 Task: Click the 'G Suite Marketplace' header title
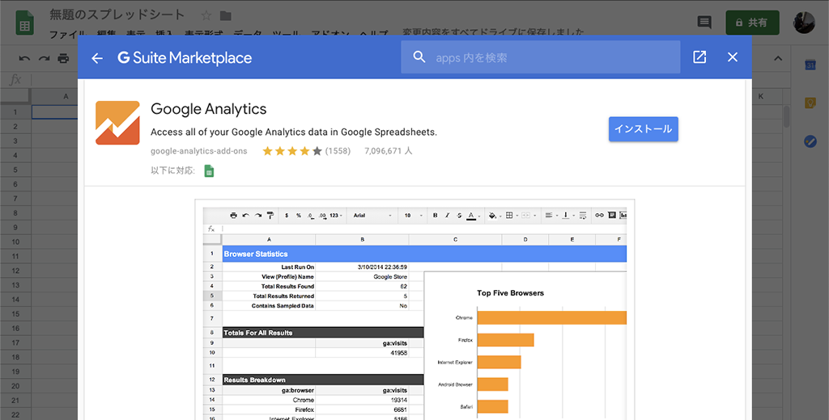(185, 58)
